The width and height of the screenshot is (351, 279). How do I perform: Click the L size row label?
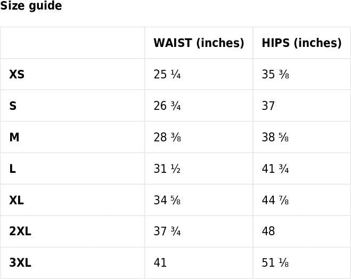point(13,169)
